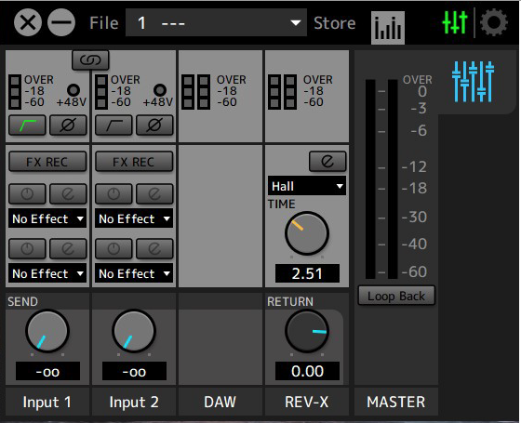Toggle Input 1 high-pass filter button
521x423 pixels.
click(27, 126)
